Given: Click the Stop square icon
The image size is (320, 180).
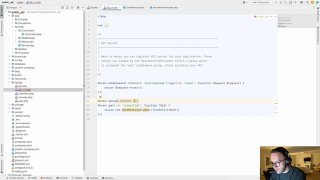Looking at the screenshot, I should (295, 2).
